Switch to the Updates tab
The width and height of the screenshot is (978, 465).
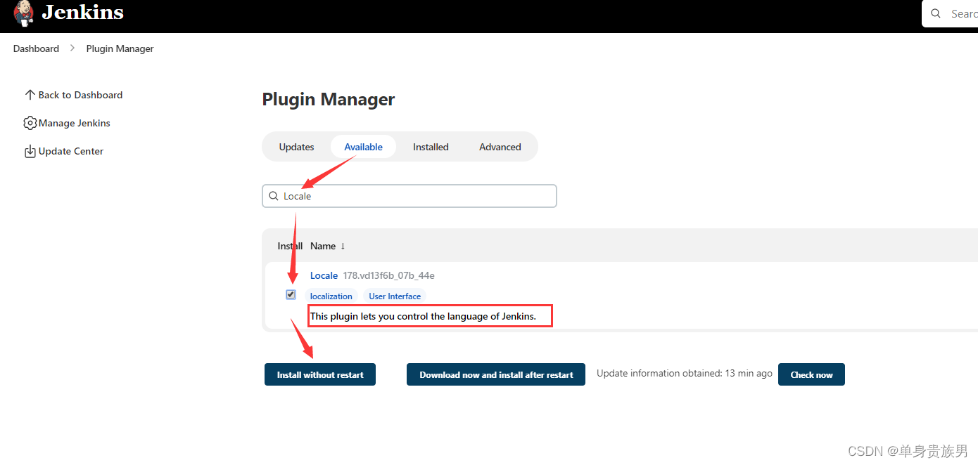pos(296,147)
